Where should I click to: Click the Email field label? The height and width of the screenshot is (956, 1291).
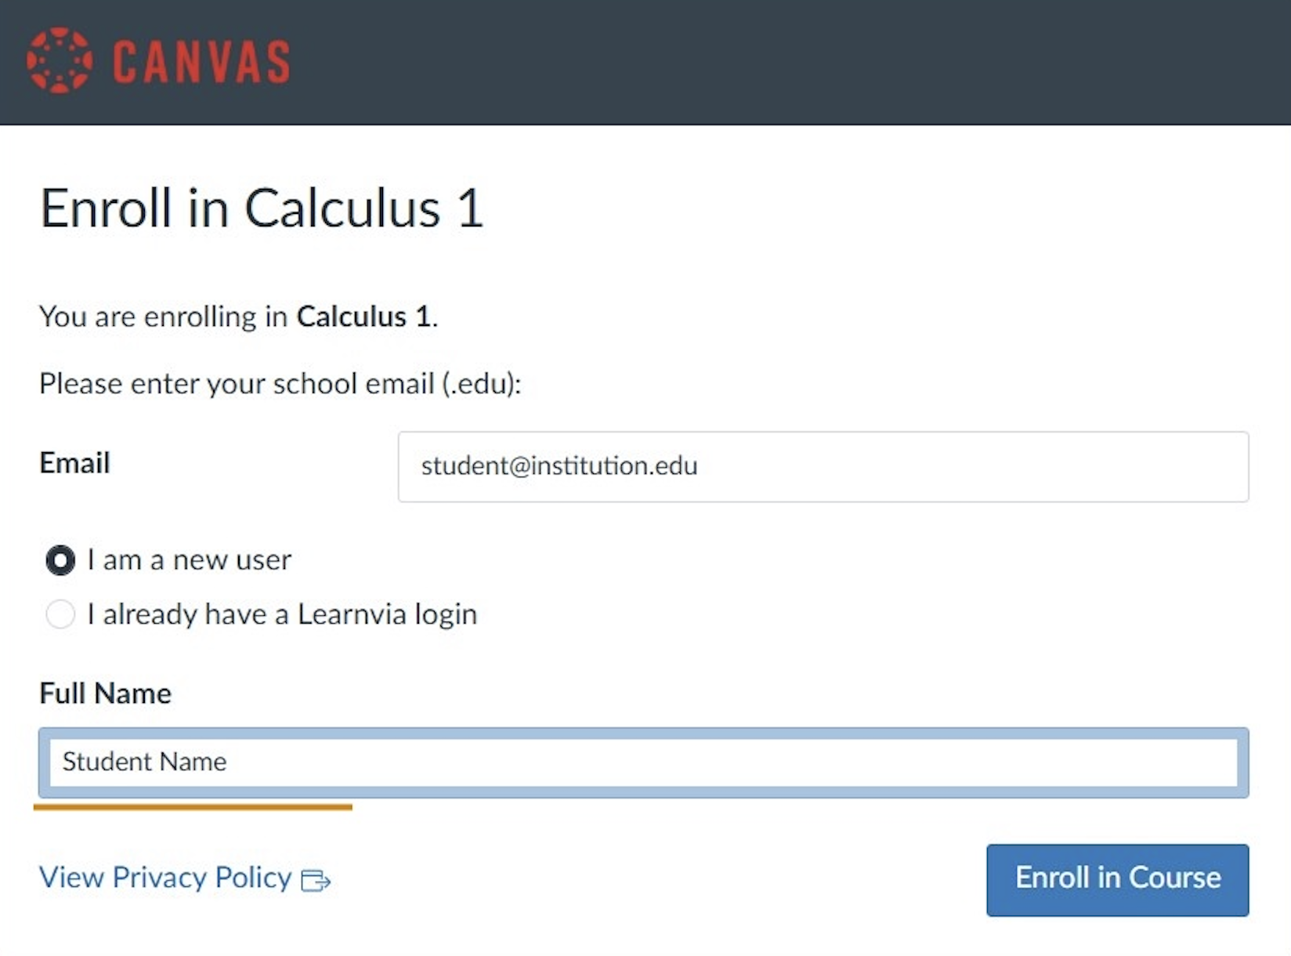point(74,463)
